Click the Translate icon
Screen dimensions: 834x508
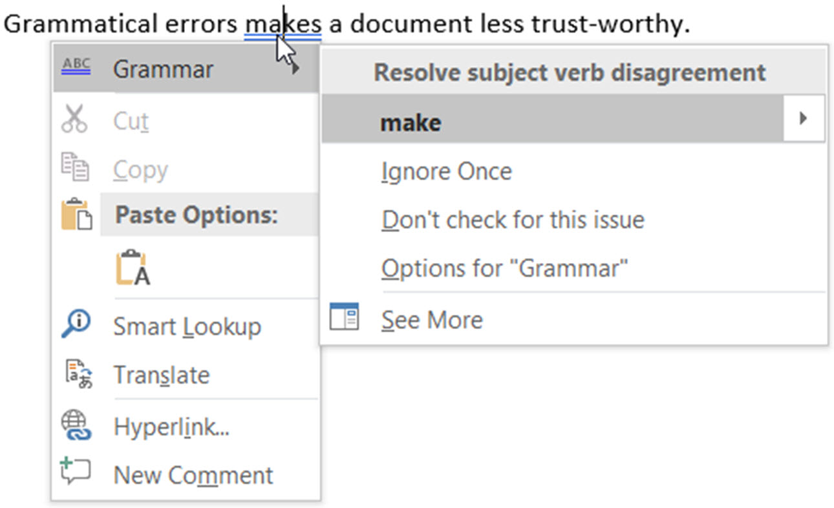pyautogui.click(x=78, y=374)
